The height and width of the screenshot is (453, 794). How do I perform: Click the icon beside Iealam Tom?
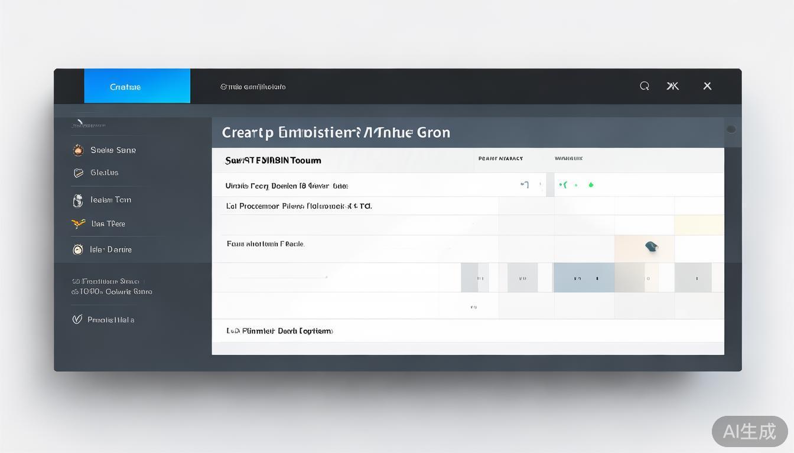tap(78, 201)
